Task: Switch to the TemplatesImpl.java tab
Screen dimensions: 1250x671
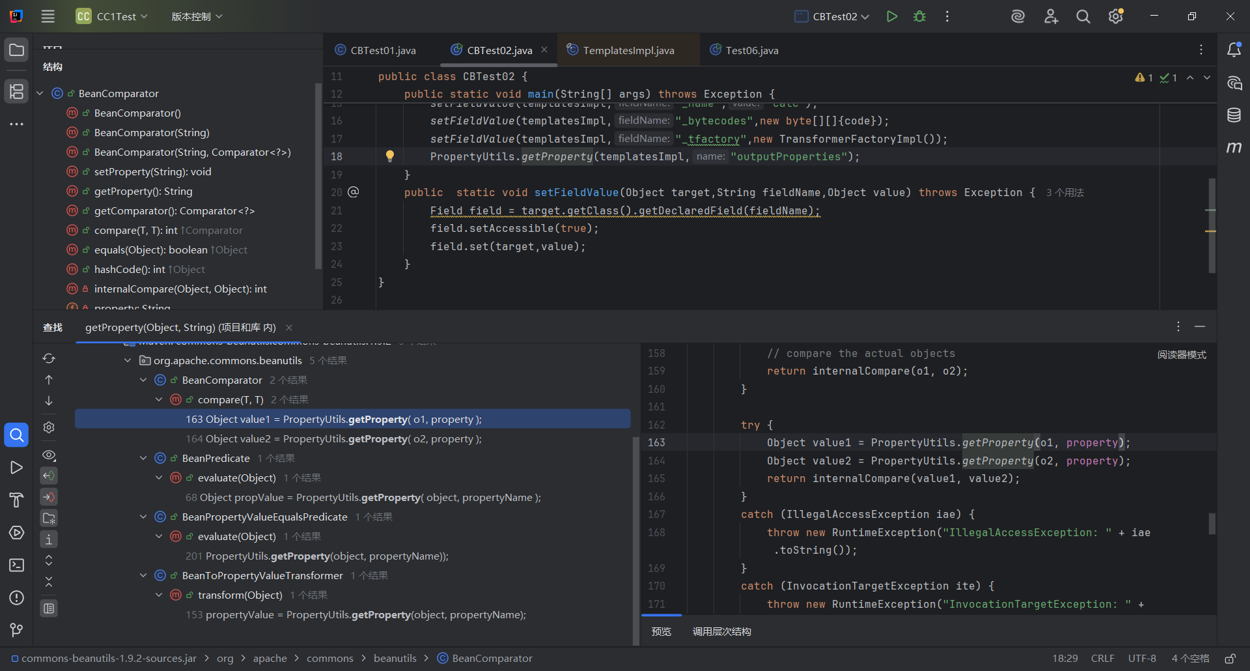Action: point(628,50)
